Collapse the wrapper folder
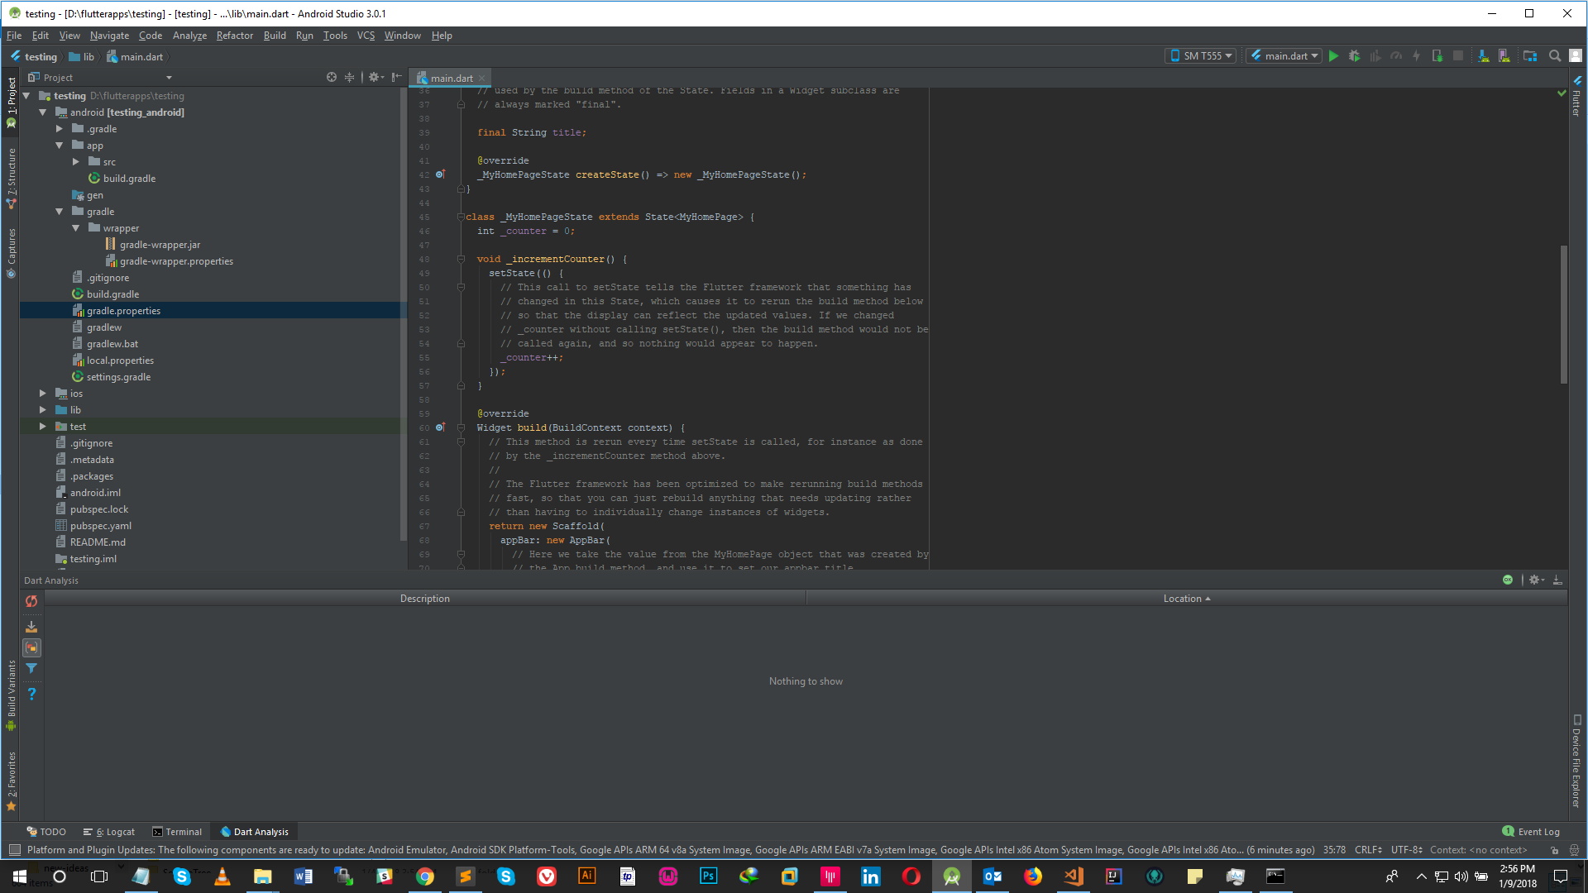Viewport: 1588px width, 893px height. coord(76,228)
